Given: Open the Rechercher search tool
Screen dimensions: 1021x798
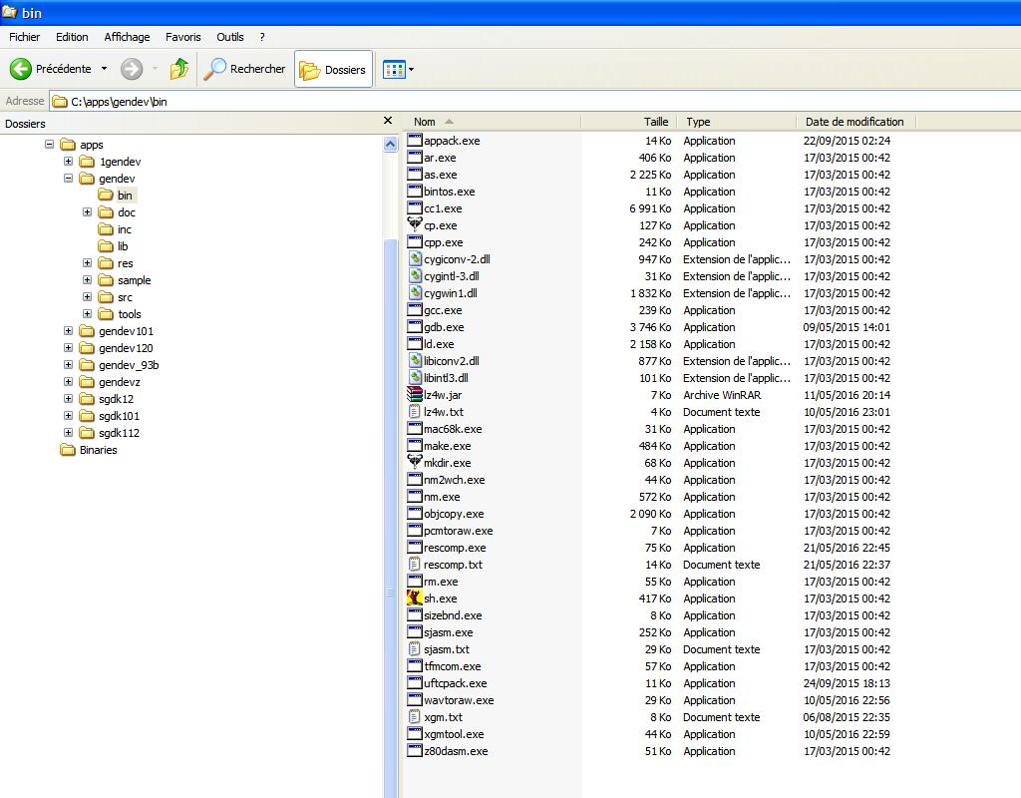Looking at the screenshot, I should 244,69.
